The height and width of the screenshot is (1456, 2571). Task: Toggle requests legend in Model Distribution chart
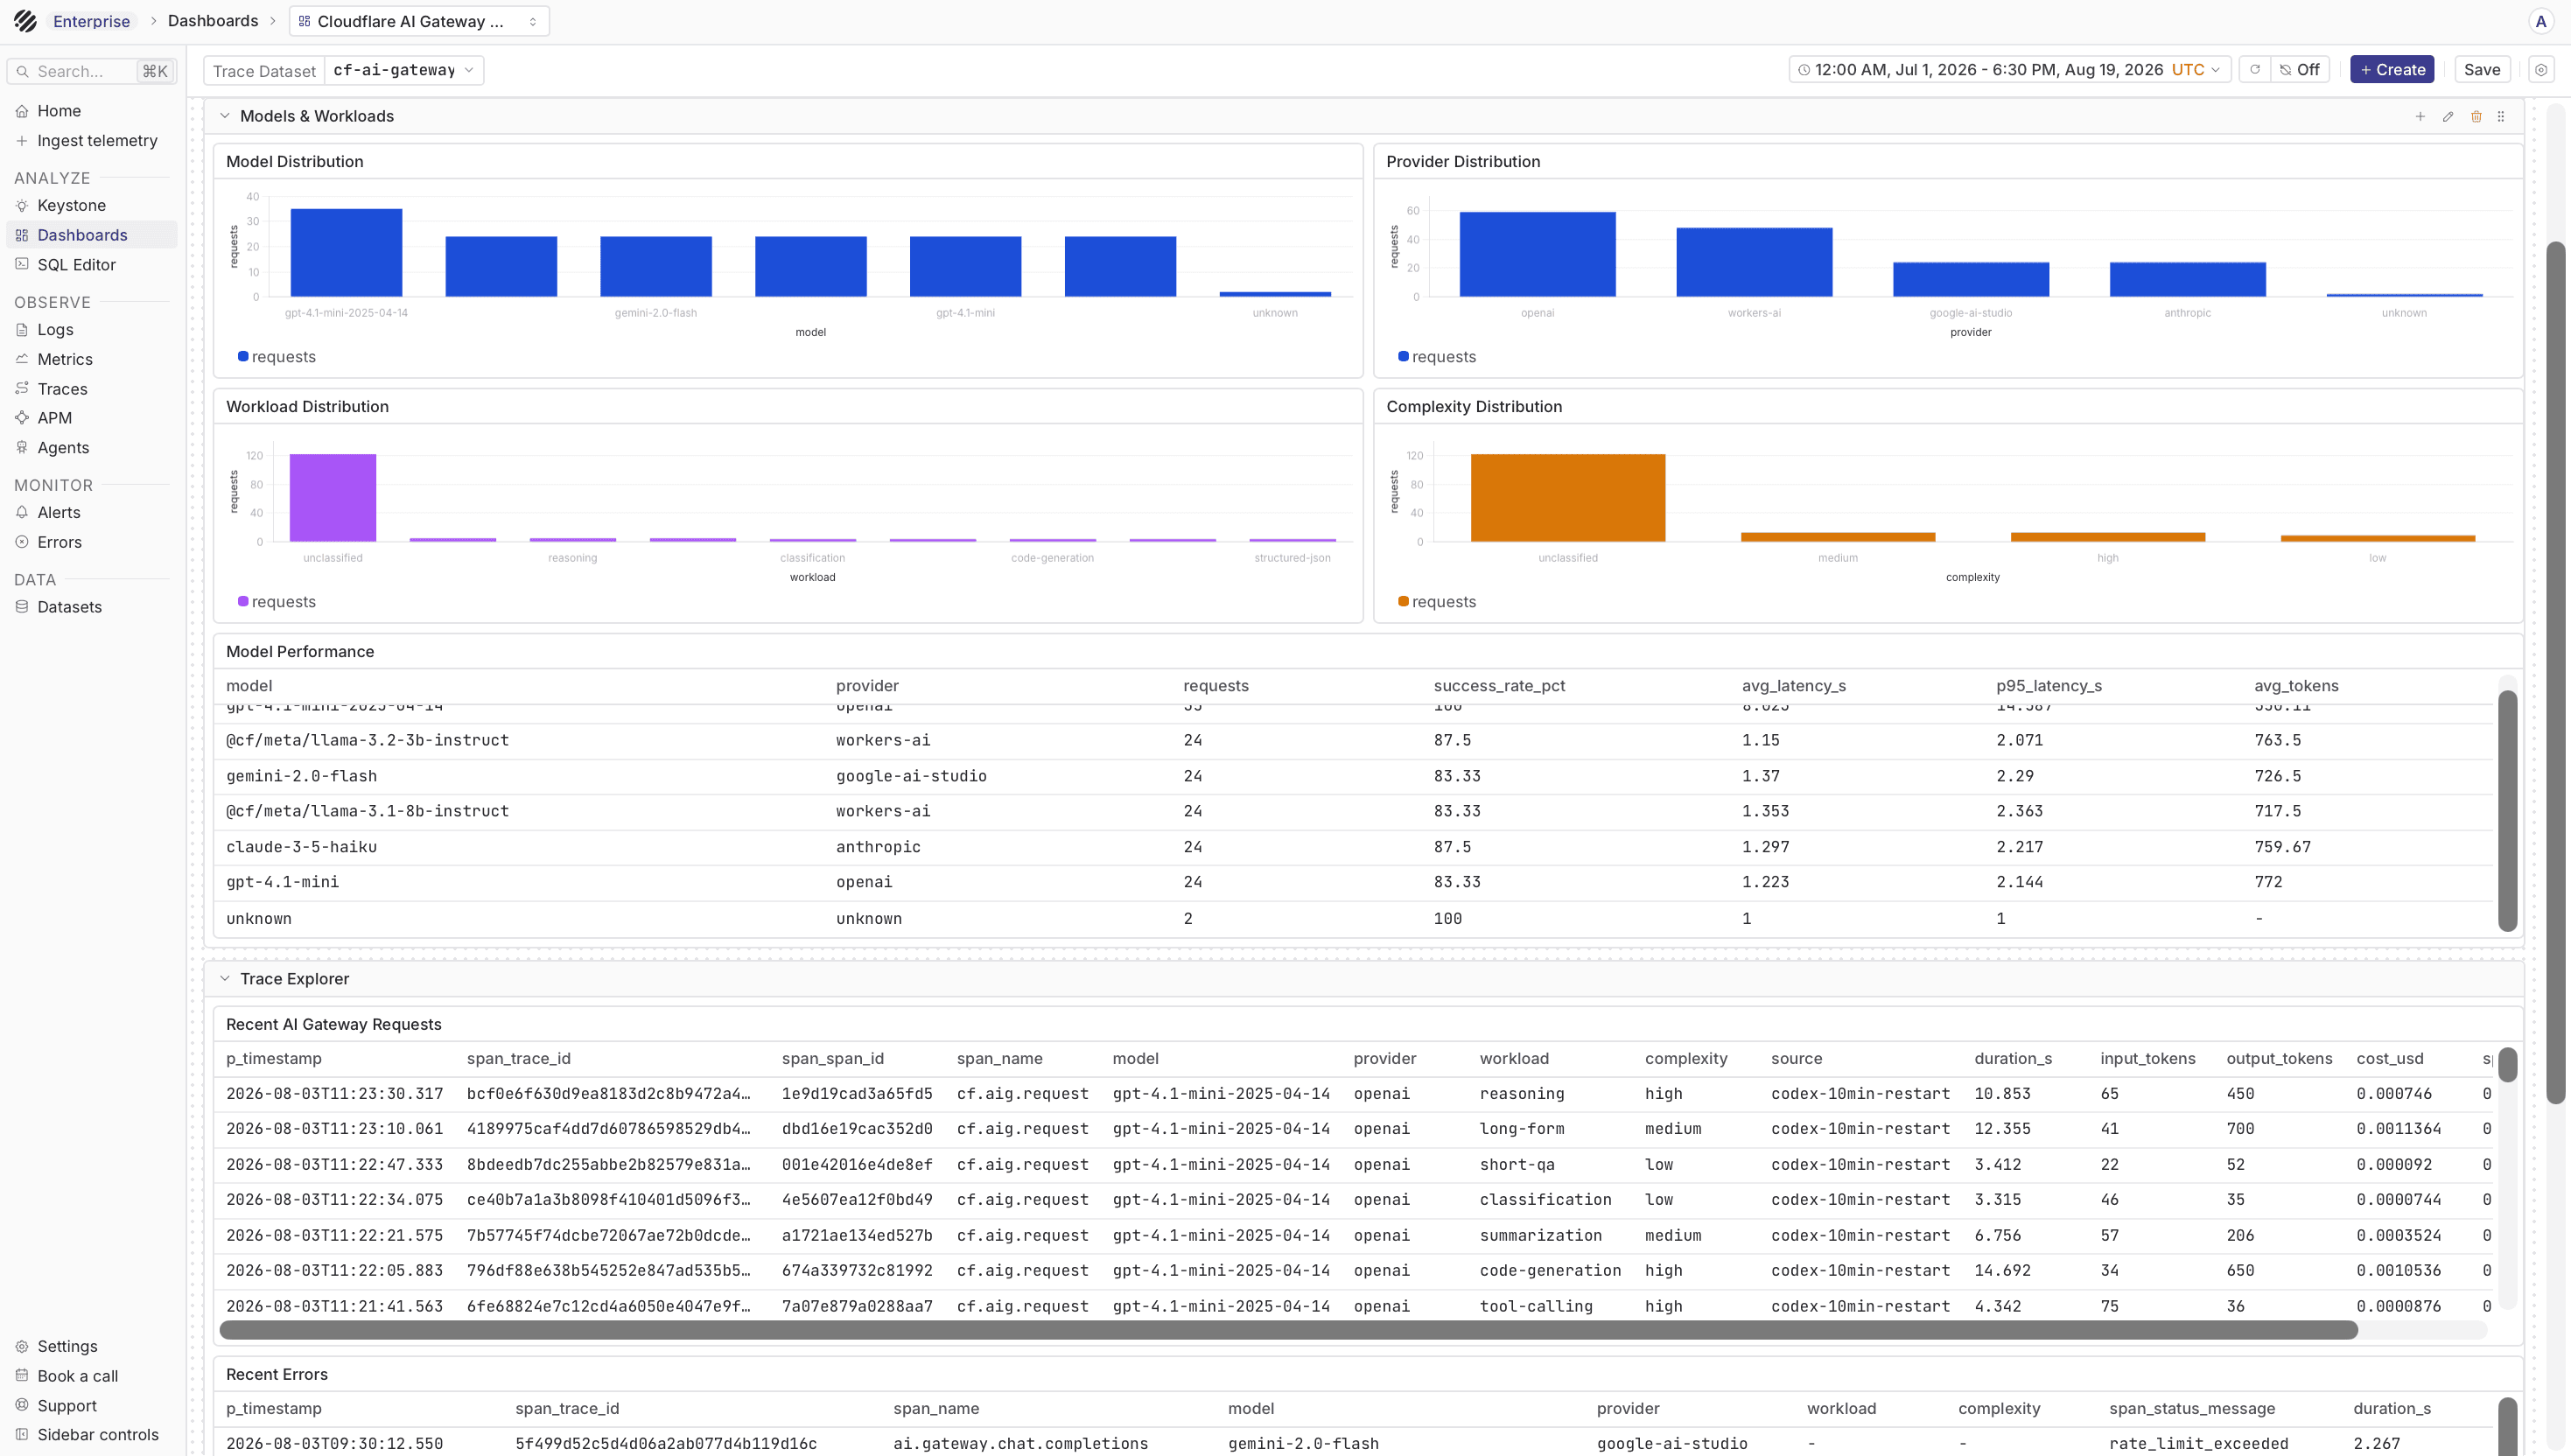tap(276, 357)
